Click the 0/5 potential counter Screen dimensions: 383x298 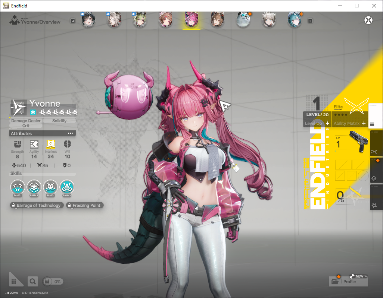[340, 196]
